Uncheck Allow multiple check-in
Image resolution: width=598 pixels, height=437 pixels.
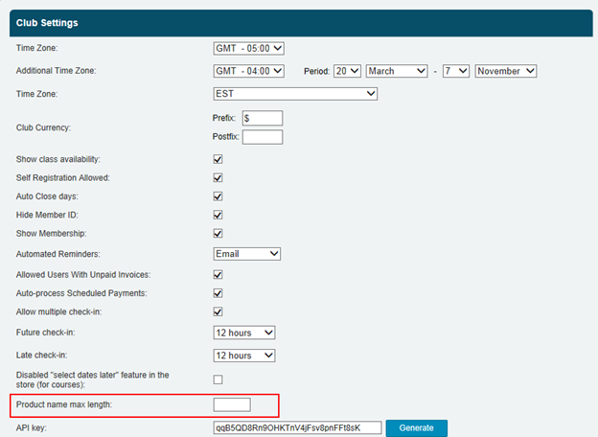pos(218,312)
